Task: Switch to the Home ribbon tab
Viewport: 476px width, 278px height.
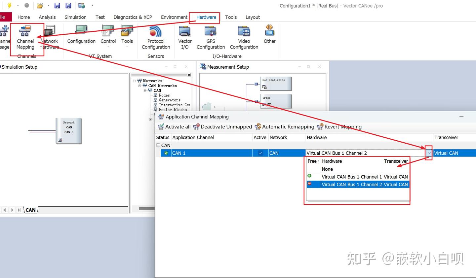Action: pos(23,17)
